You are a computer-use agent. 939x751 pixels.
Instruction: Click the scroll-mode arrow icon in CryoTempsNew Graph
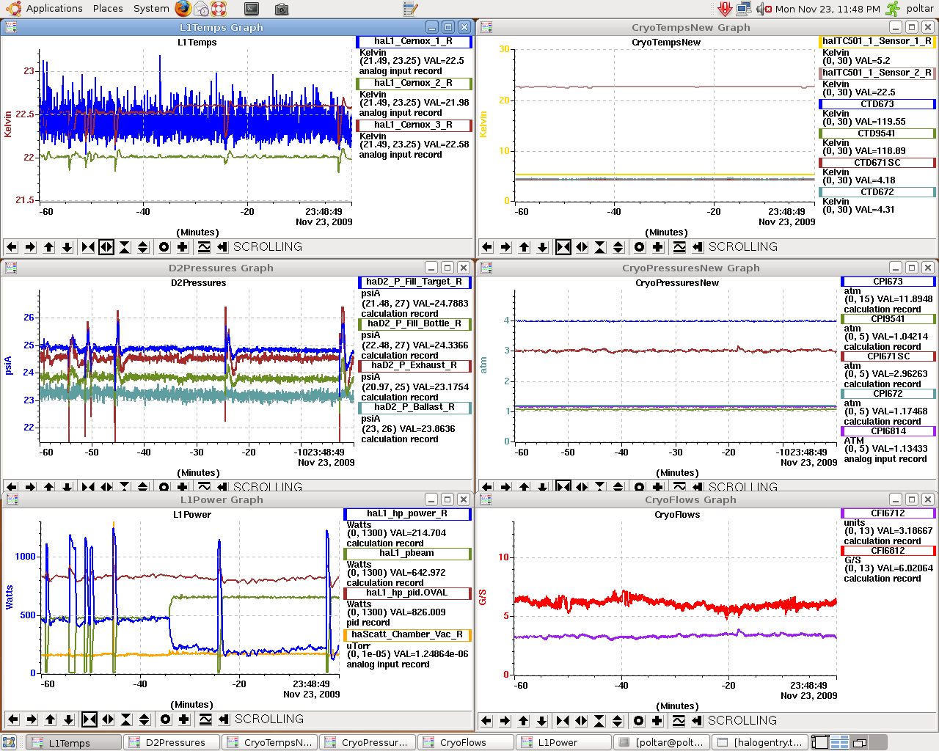[x=698, y=247]
